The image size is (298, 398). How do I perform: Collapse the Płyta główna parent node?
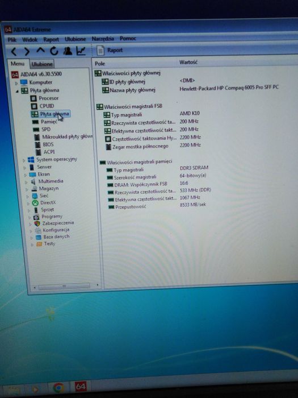click(17, 91)
